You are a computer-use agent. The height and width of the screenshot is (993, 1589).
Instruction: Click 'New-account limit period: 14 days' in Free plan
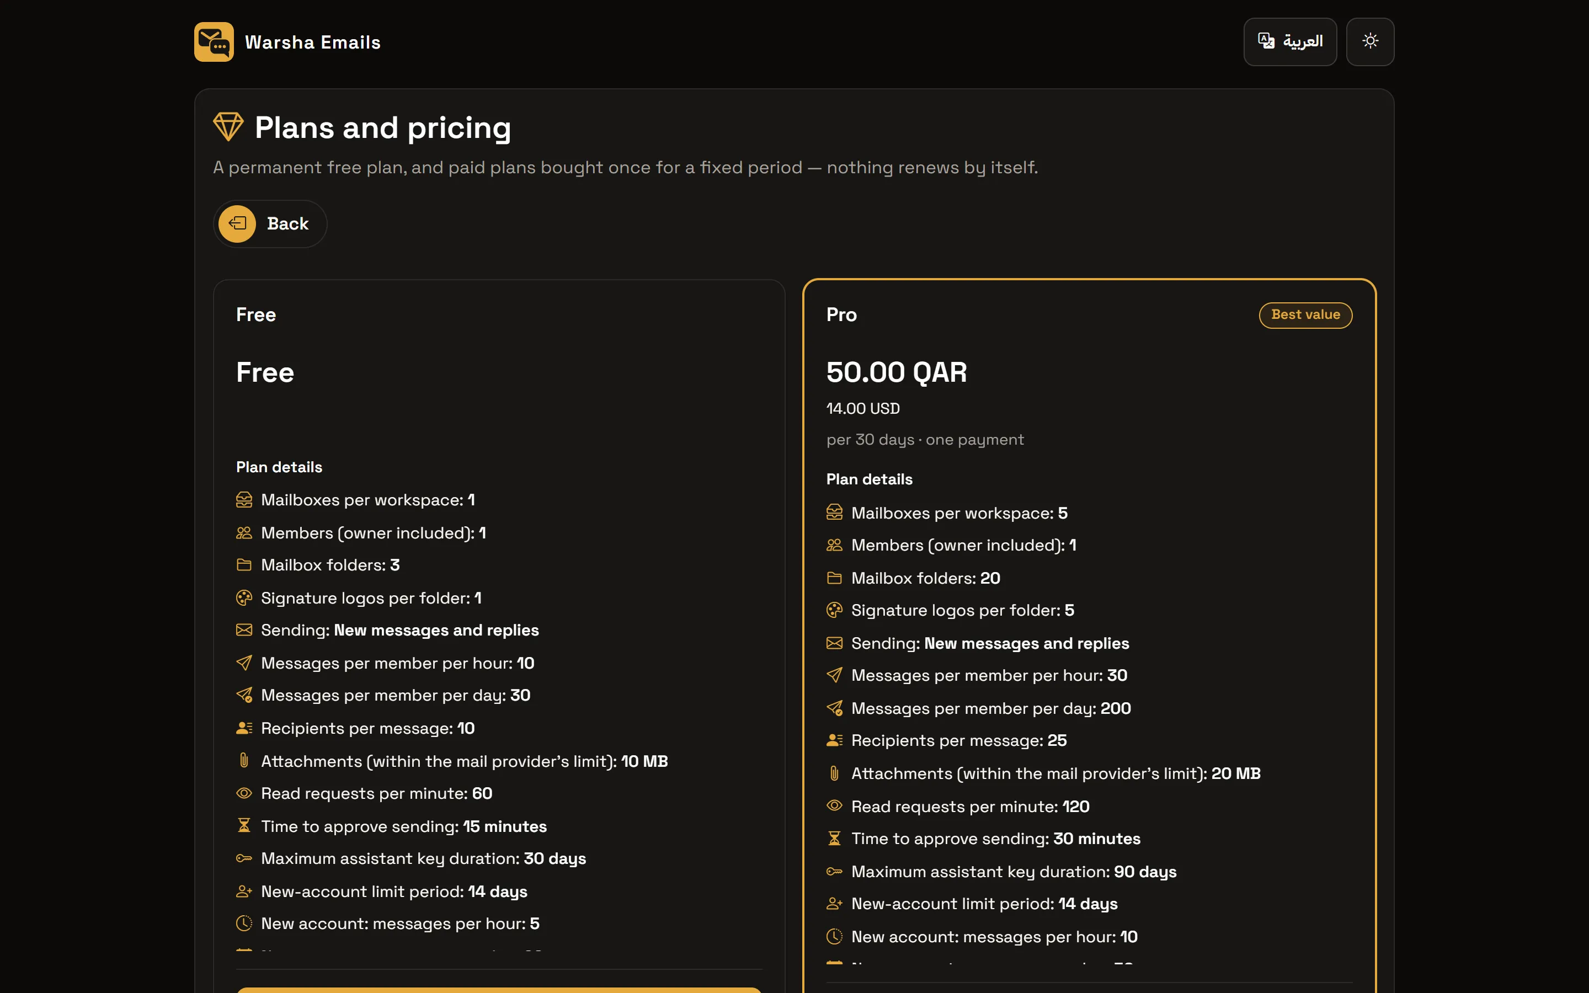coord(394,892)
